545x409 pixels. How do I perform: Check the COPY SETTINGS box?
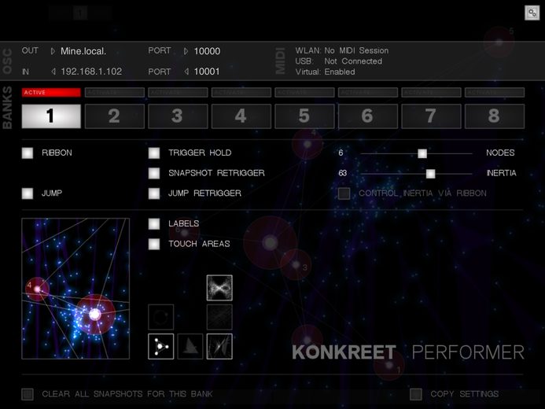coord(416,394)
